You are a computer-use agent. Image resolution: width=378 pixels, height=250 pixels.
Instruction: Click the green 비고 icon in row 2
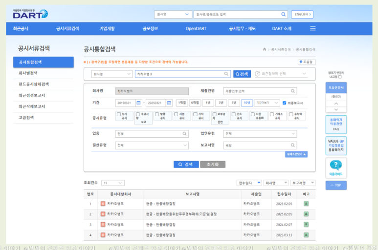point(306,214)
